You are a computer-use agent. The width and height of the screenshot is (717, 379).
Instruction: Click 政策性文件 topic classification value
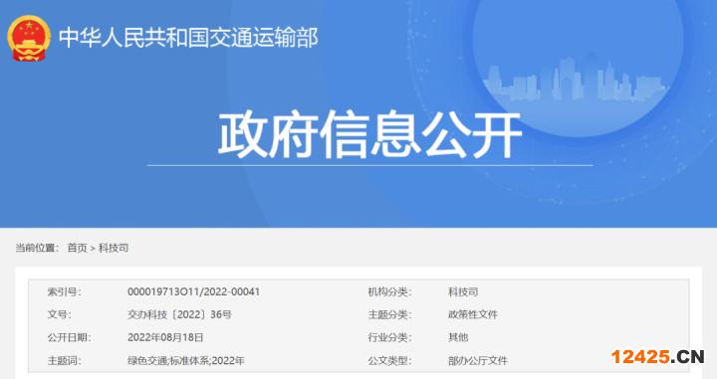(473, 314)
